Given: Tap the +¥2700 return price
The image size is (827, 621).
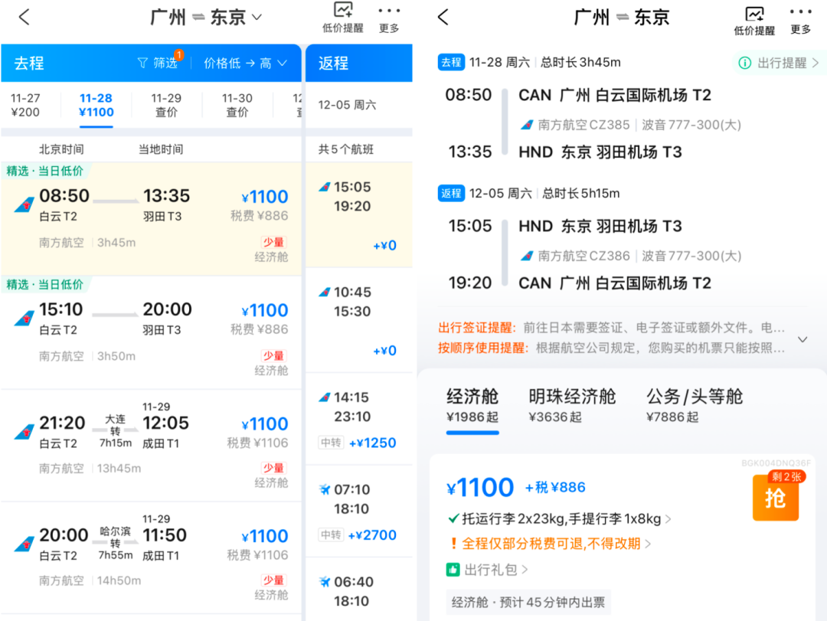Looking at the screenshot, I should [x=372, y=535].
